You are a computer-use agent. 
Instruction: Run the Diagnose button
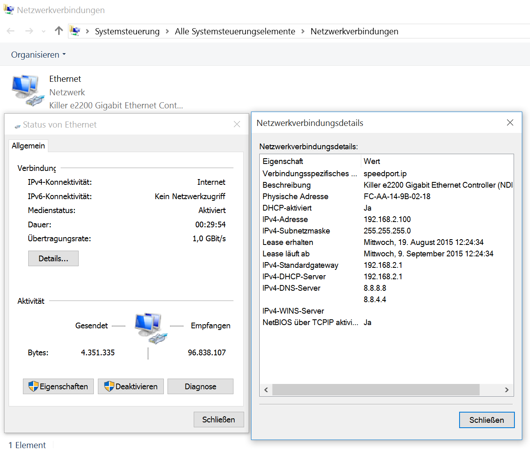point(200,386)
